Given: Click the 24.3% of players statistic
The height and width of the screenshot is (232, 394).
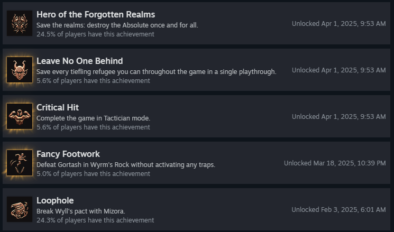Looking at the screenshot, I should point(95,220).
